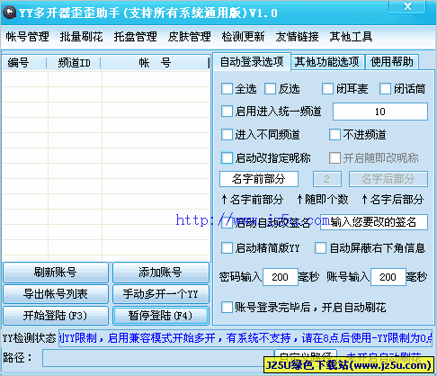Switch to the 其他功能选项 tab

coord(327,62)
